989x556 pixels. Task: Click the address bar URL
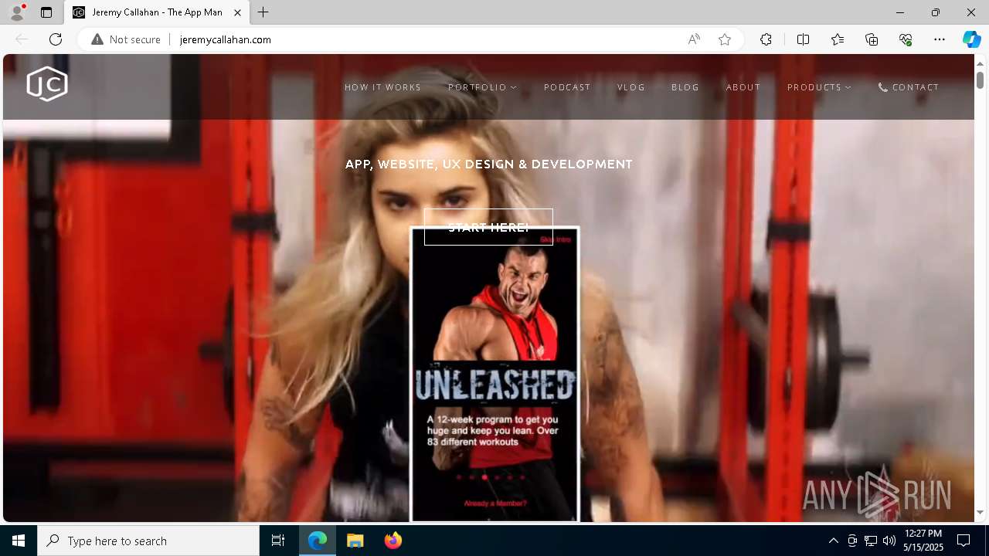[226, 39]
